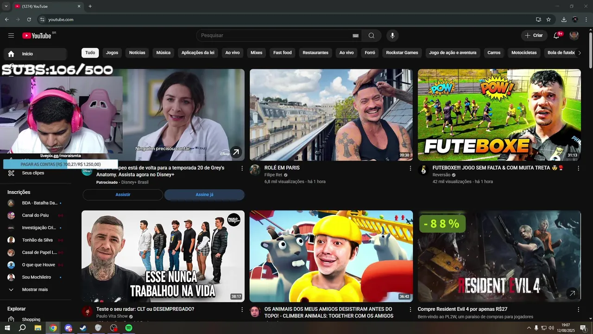The height and width of the screenshot is (334, 593).
Task: Click the YouTube logo
Action: [37, 36]
